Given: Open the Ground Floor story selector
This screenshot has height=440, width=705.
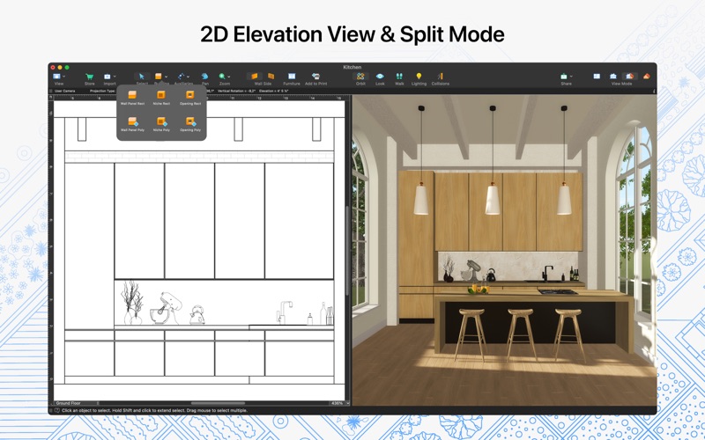Looking at the screenshot, I should [x=77, y=403].
